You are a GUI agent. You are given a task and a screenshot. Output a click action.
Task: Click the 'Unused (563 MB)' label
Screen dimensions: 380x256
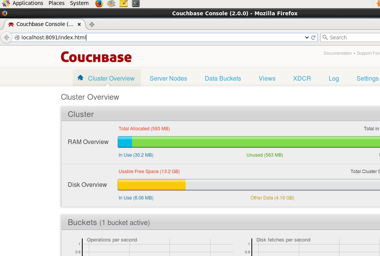[x=265, y=155]
